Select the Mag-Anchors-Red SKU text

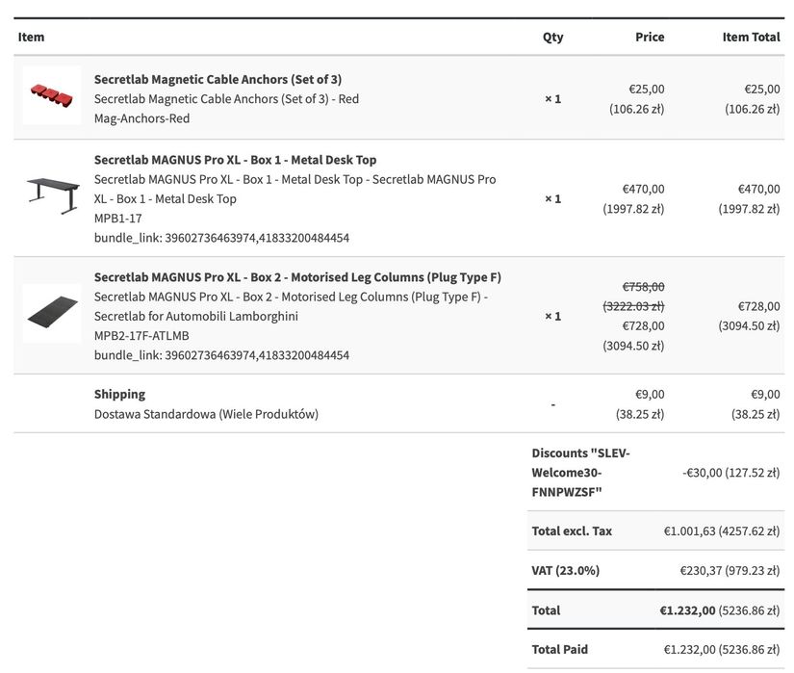coord(141,118)
